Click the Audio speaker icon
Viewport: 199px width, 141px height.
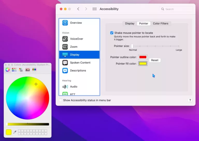click(x=65, y=87)
